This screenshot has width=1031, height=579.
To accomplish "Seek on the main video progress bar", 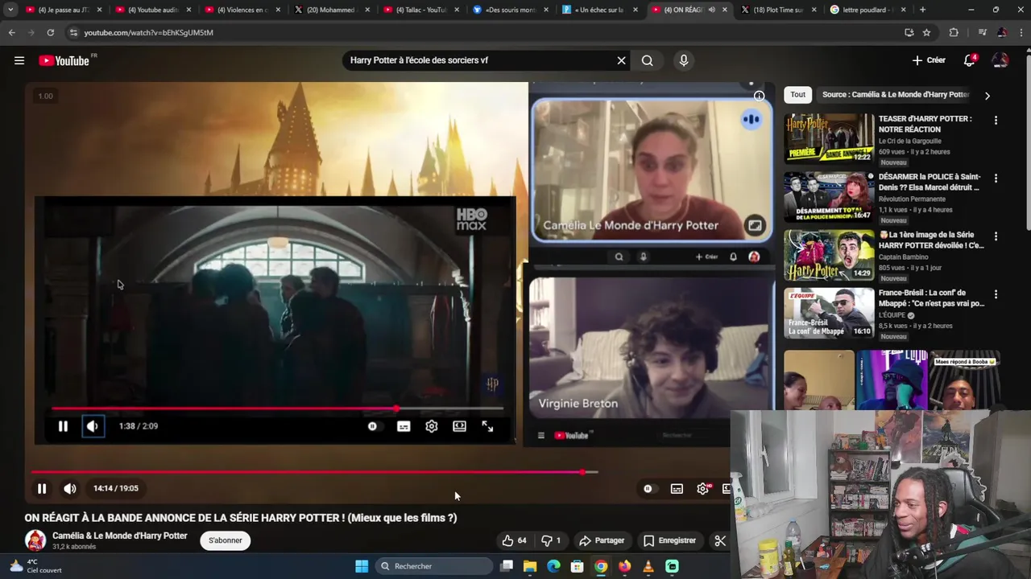I will pos(314,472).
